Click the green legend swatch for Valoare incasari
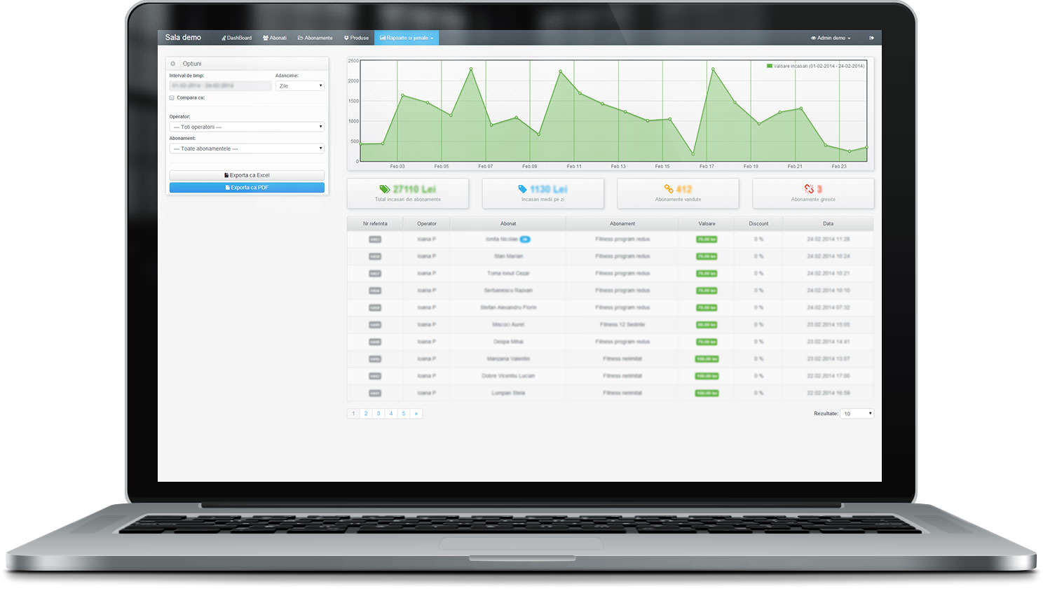This screenshot has width=1043, height=591. tap(770, 66)
